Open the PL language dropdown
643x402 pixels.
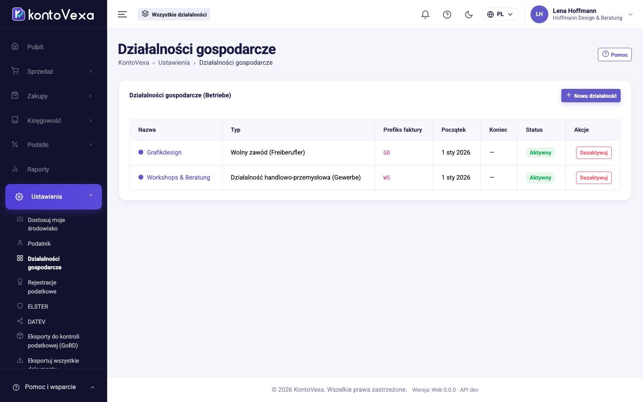(x=500, y=14)
